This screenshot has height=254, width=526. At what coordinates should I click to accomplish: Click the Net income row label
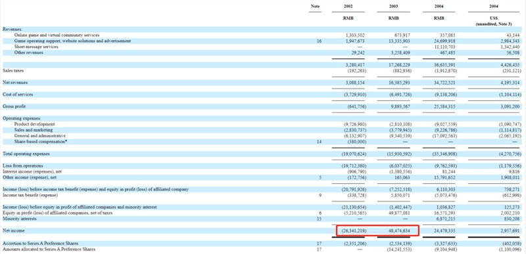point(14,231)
